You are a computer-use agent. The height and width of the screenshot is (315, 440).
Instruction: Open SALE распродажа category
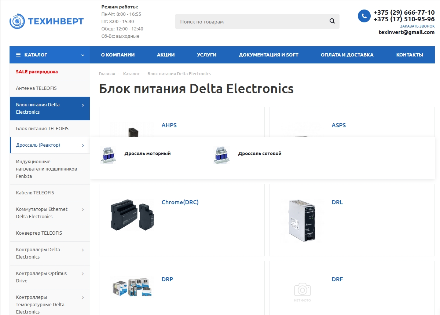pyautogui.click(x=37, y=72)
